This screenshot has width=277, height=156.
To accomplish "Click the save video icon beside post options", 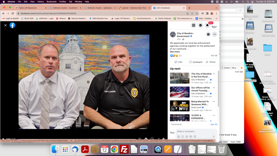I will coord(208,34).
